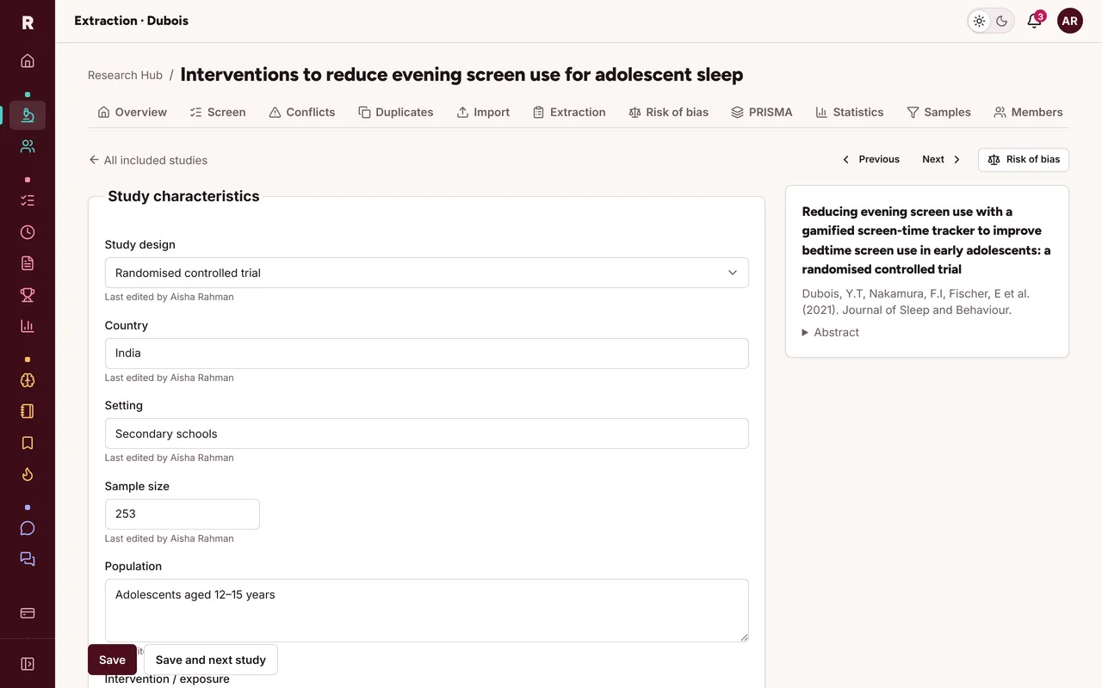Viewport: 1102px width, 688px height.
Task: Switch to the Statistics tab
Action: point(850,112)
